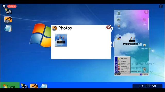Viewport: 165px width, 92px height.
Task: Click the Photos window title icon
Action: click(55, 28)
